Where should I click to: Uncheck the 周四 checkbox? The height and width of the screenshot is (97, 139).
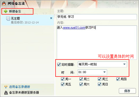pos(118,79)
